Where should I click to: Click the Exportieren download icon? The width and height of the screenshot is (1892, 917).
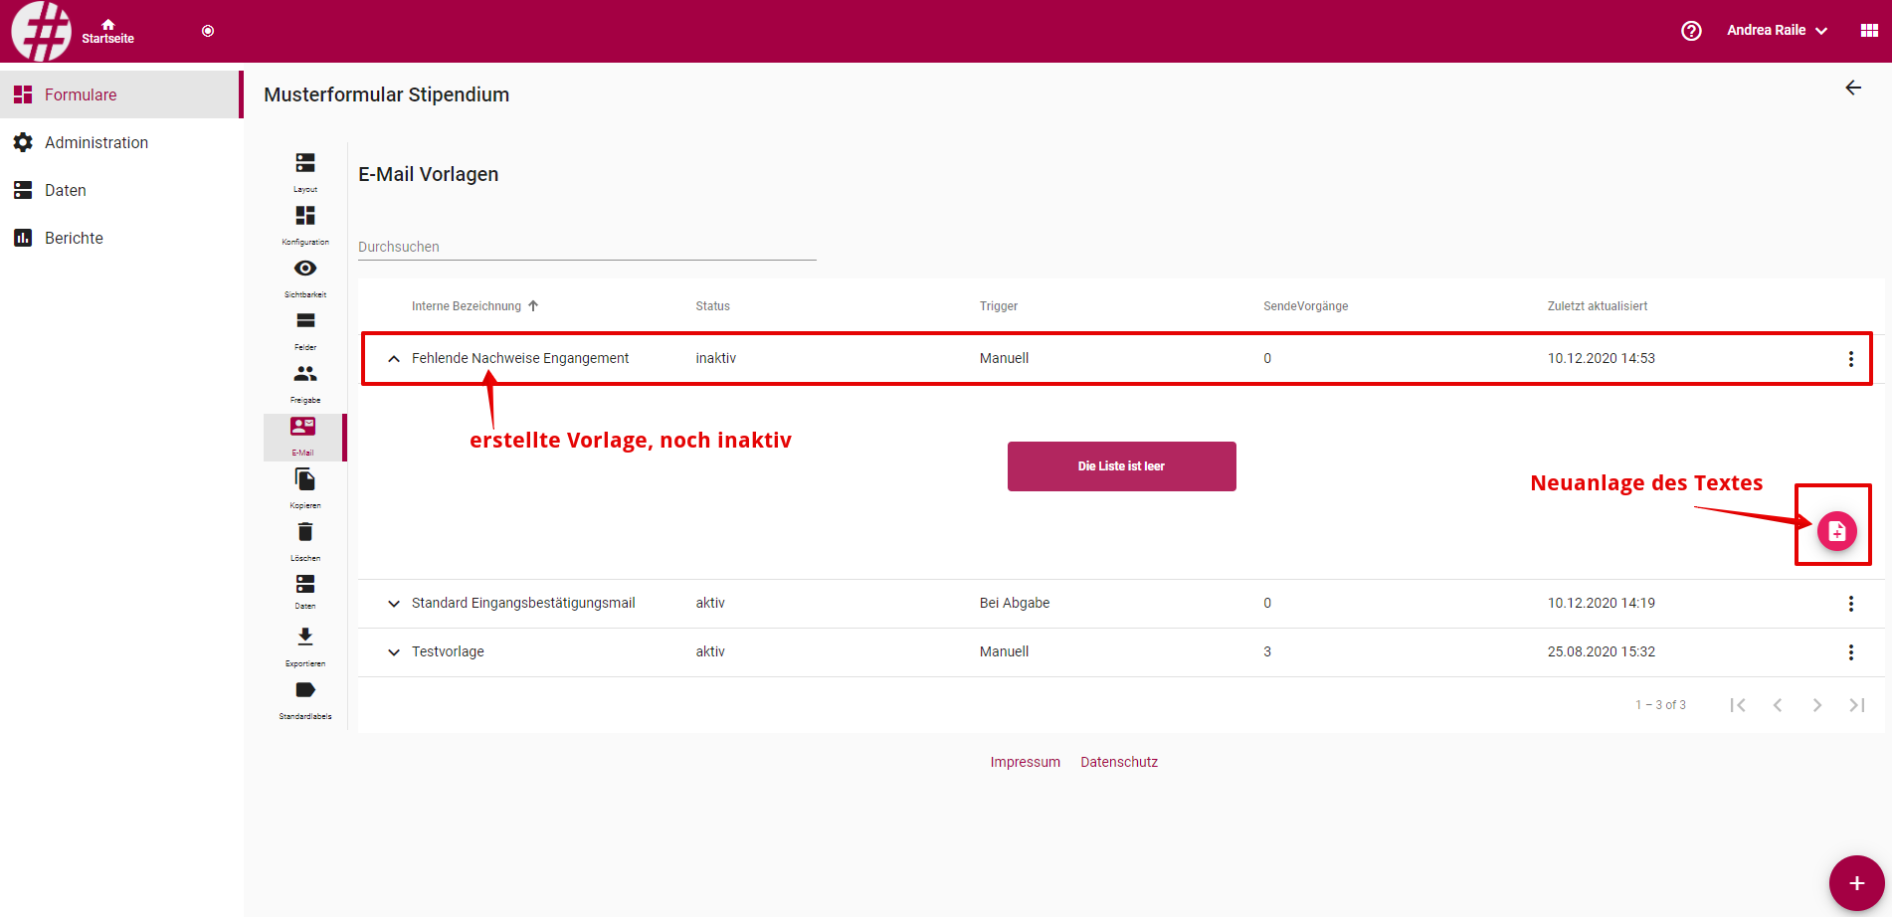305,637
